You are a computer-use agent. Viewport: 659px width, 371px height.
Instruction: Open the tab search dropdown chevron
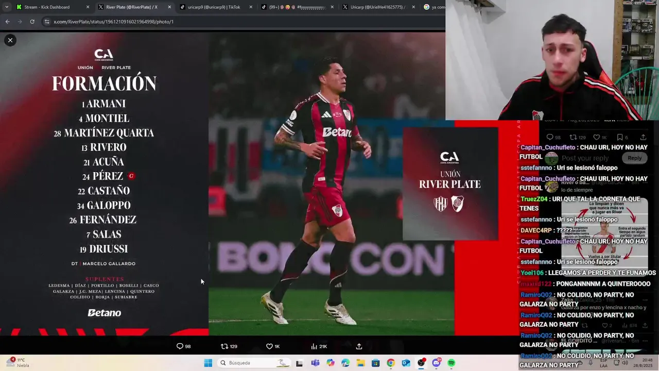(7, 7)
